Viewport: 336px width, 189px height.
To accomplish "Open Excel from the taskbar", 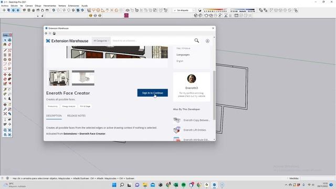I will pyautogui.click(x=176, y=185).
